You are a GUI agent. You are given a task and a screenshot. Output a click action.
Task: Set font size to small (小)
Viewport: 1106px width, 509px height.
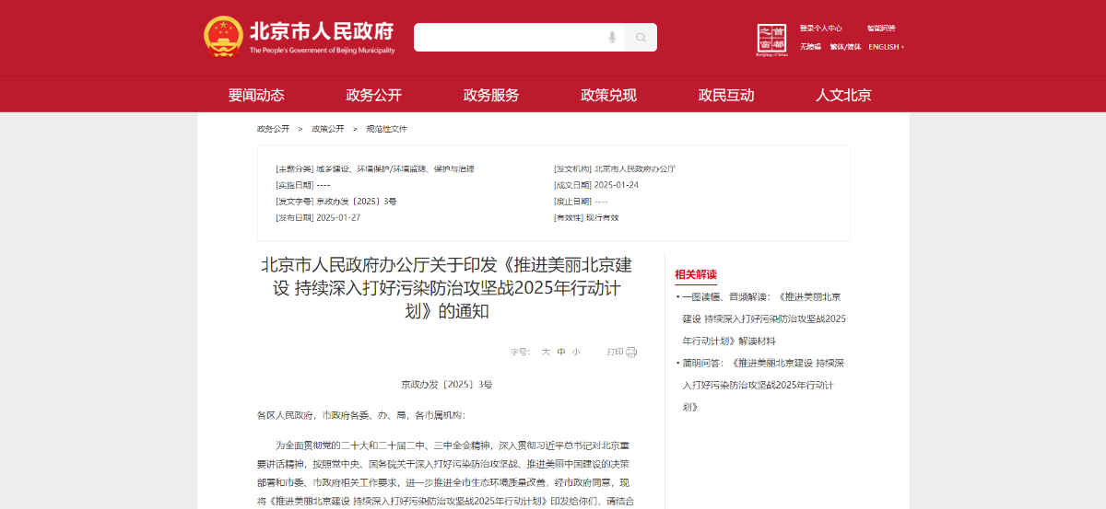tap(576, 352)
